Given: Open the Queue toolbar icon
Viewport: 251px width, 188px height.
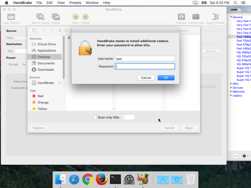Looking at the screenshot, I should [x=56, y=17].
